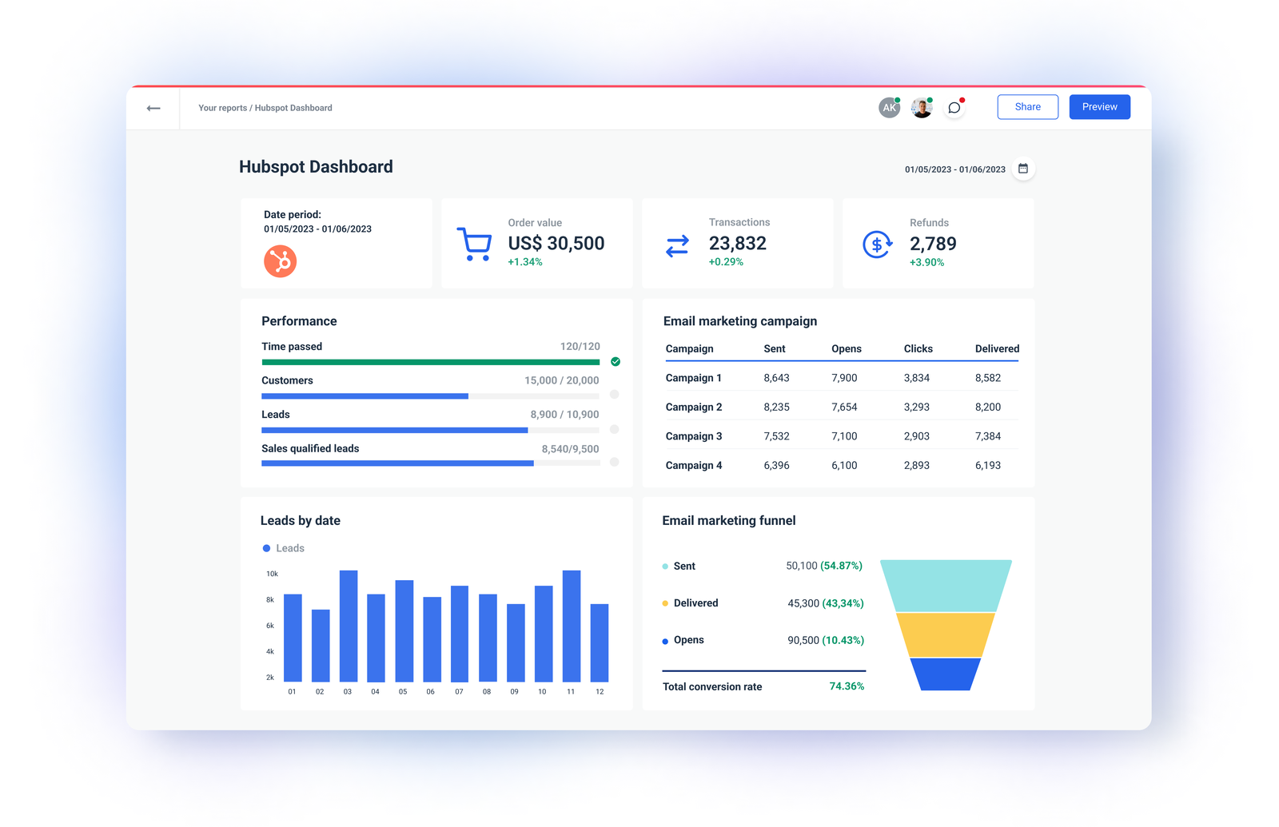Click the AK avatar icon
Image resolution: width=1279 pixels, height=827 pixels.
tap(889, 106)
